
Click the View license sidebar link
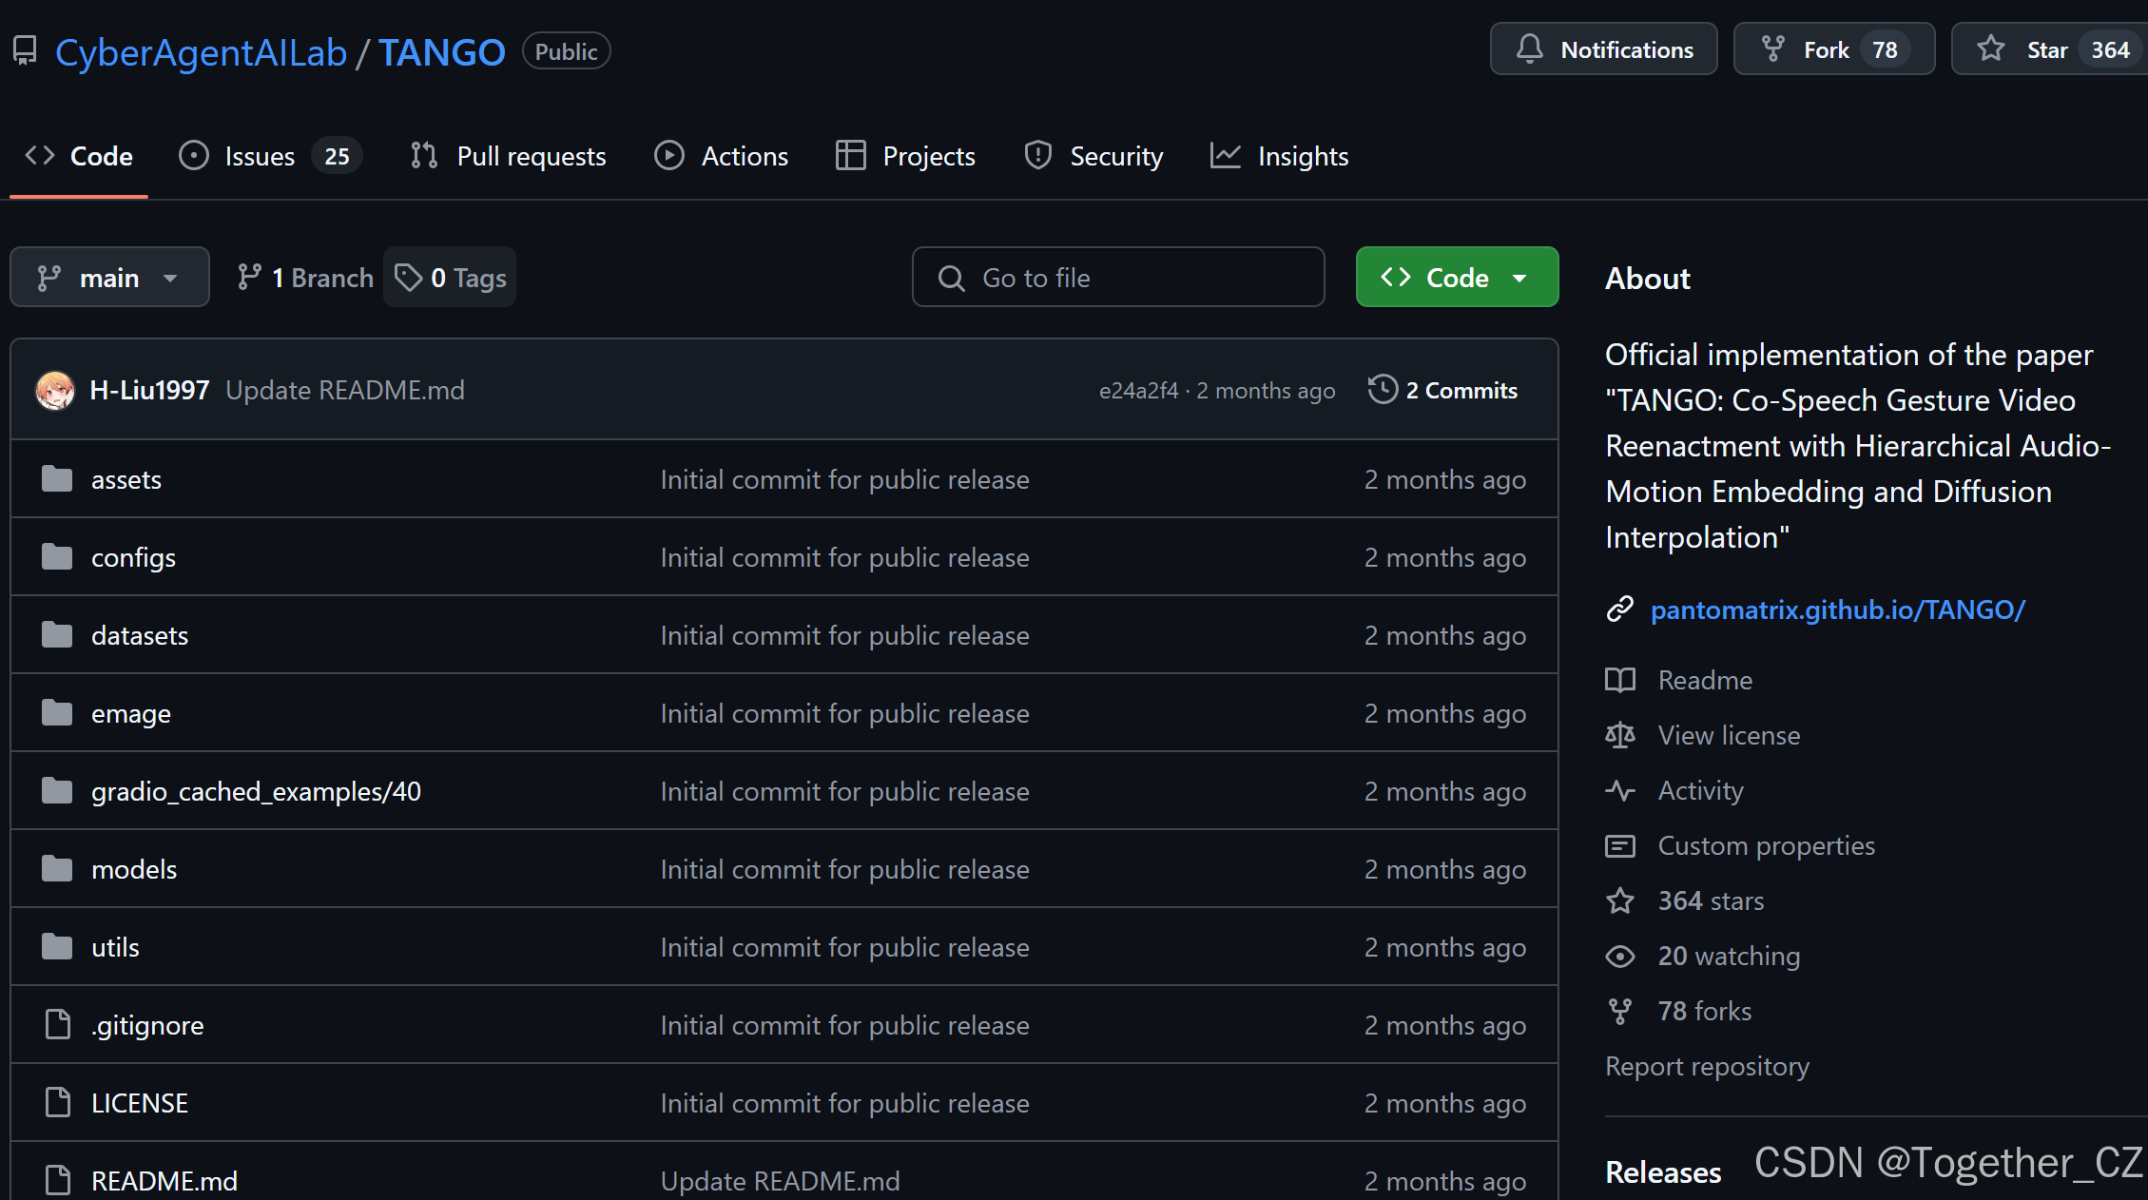(x=1729, y=735)
